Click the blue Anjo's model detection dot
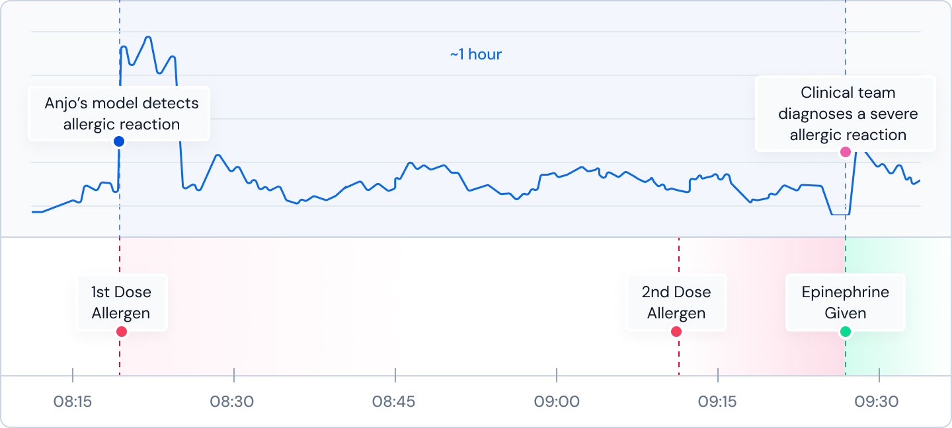The image size is (952, 428). pos(119,141)
